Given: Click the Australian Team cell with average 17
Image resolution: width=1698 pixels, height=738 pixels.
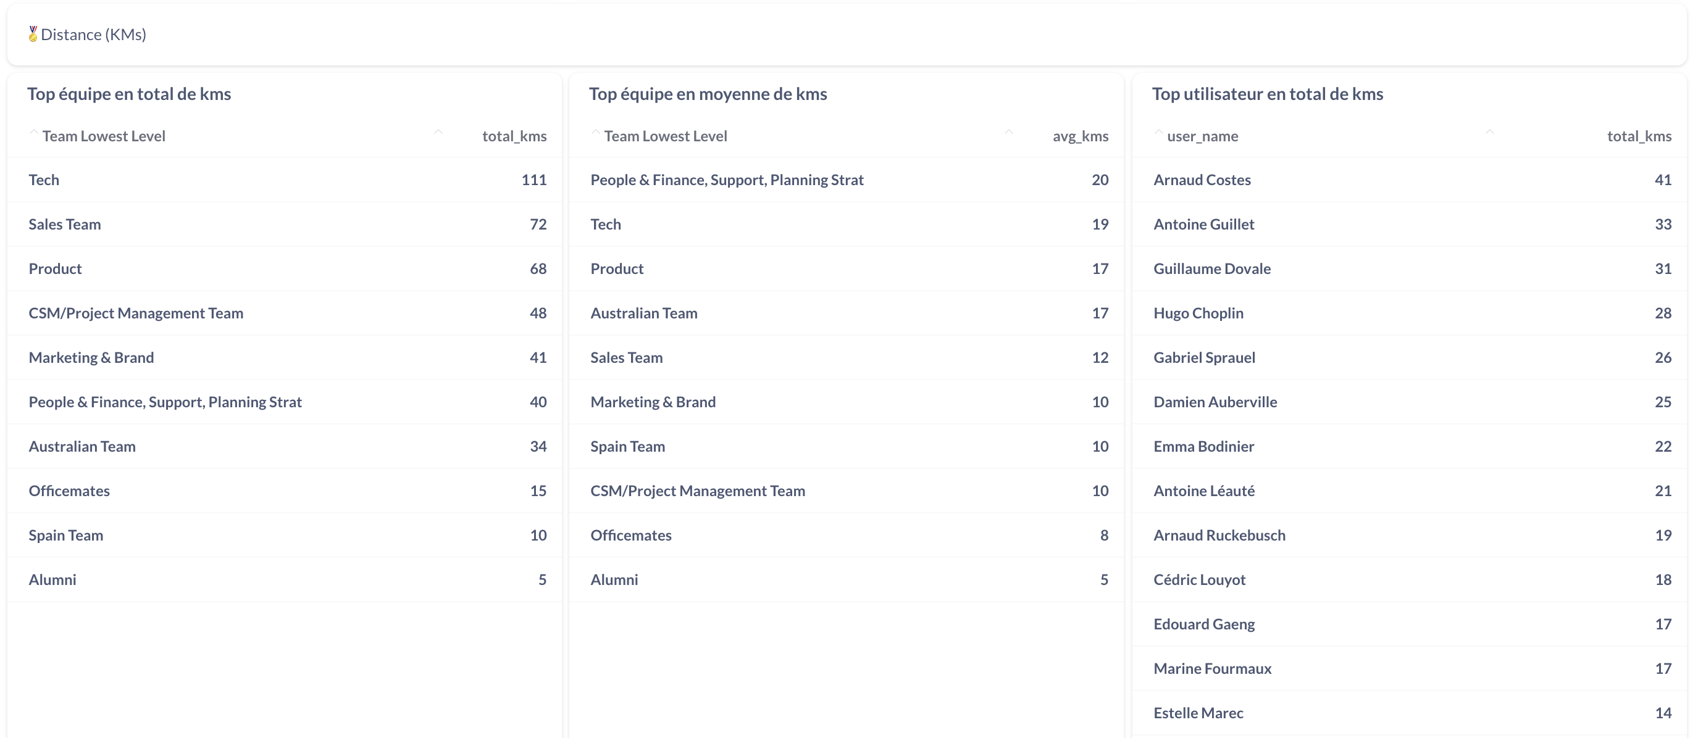Looking at the screenshot, I should point(643,313).
